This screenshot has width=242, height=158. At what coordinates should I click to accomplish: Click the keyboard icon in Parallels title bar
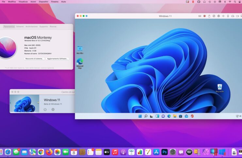point(200,16)
